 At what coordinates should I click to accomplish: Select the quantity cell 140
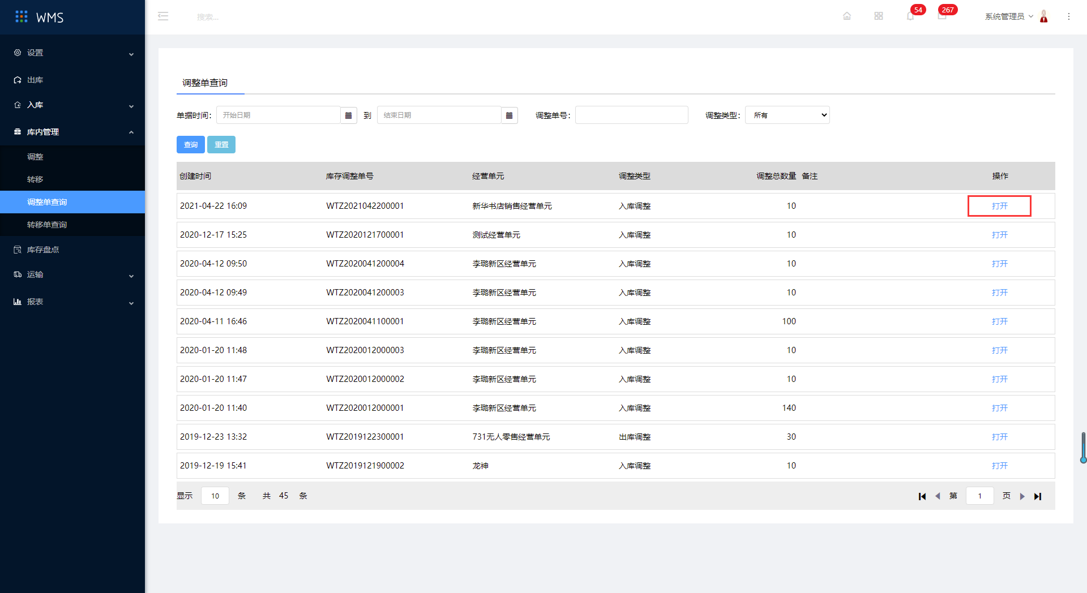pos(789,408)
